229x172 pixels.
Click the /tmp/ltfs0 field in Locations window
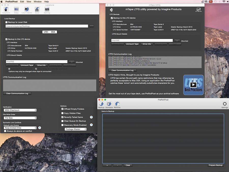[37, 62]
